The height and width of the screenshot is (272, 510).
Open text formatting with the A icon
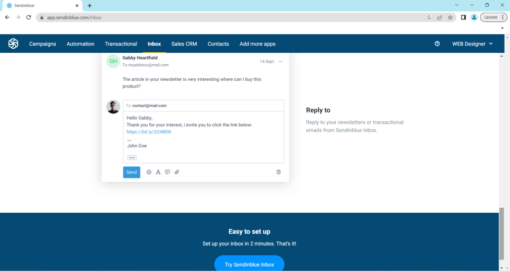pyautogui.click(x=158, y=172)
